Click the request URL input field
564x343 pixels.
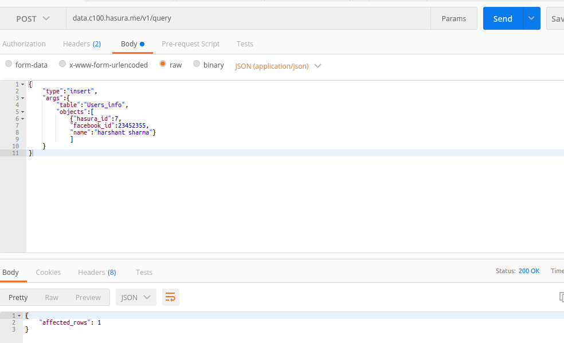tap(246, 18)
